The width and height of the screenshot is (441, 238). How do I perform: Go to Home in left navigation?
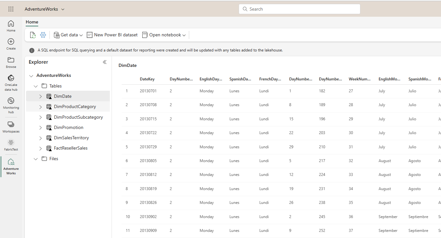(x=11, y=26)
